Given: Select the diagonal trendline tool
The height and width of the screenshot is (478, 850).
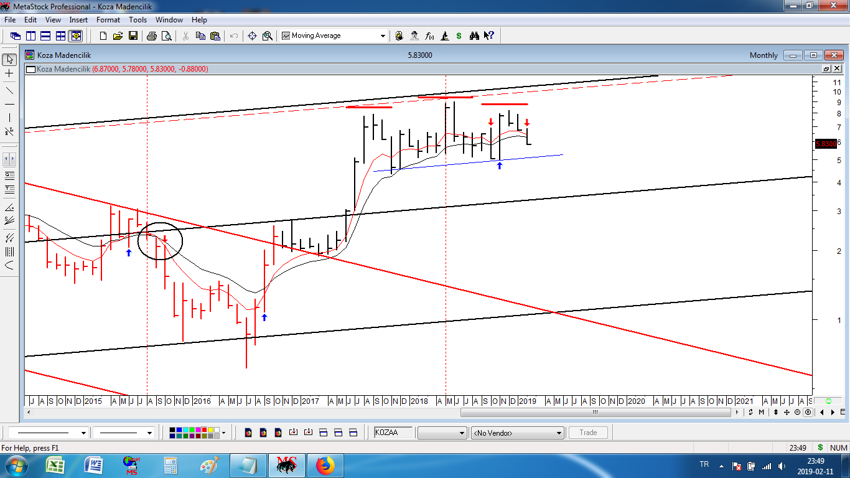Looking at the screenshot, I should point(9,91).
